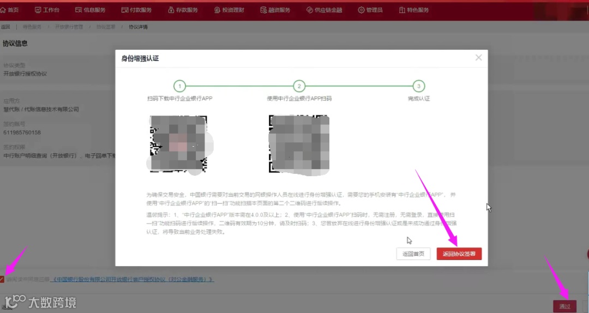The image size is (589, 313).
Task: Click the 特色服务 icon in the navigation bar
Action: coord(402,10)
